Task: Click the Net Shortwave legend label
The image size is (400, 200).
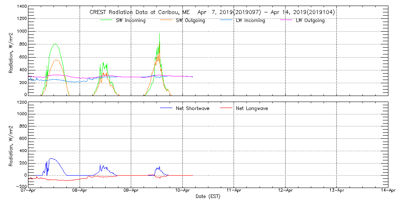Action: click(192, 108)
